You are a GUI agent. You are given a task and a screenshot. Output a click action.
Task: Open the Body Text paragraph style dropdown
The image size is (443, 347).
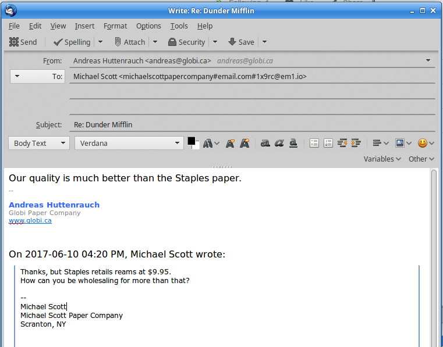[x=39, y=143]
